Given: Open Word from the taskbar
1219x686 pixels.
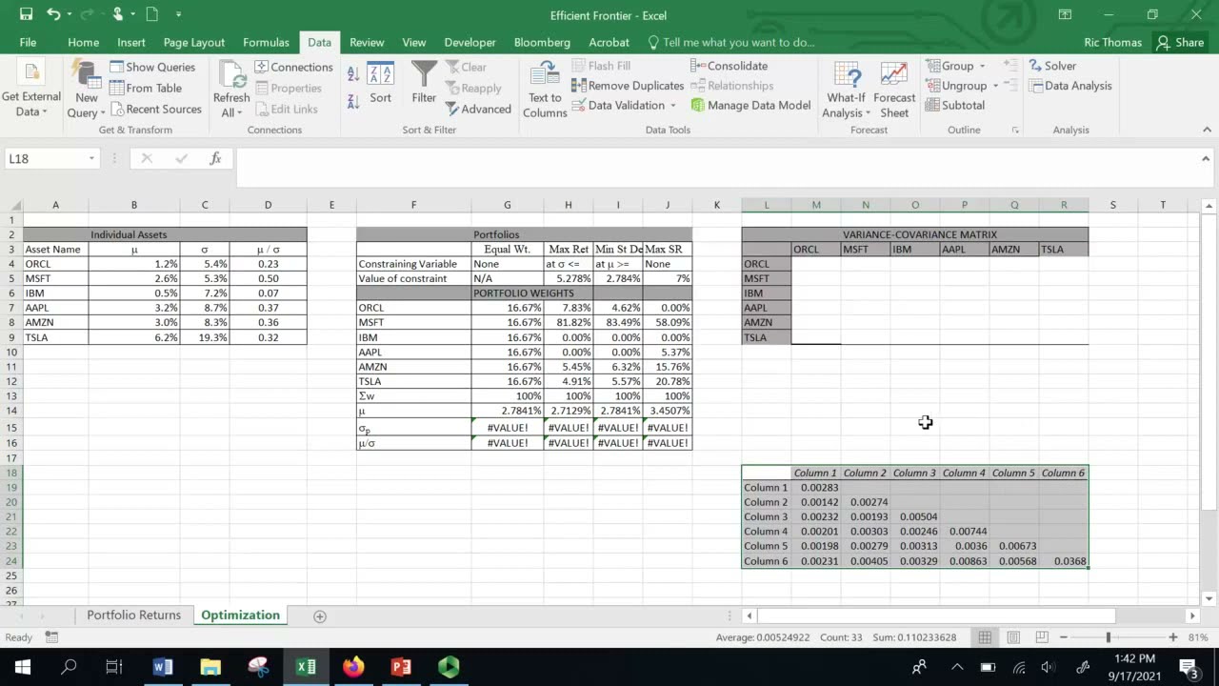Looking at the screenshot, I should coord(162,667).
